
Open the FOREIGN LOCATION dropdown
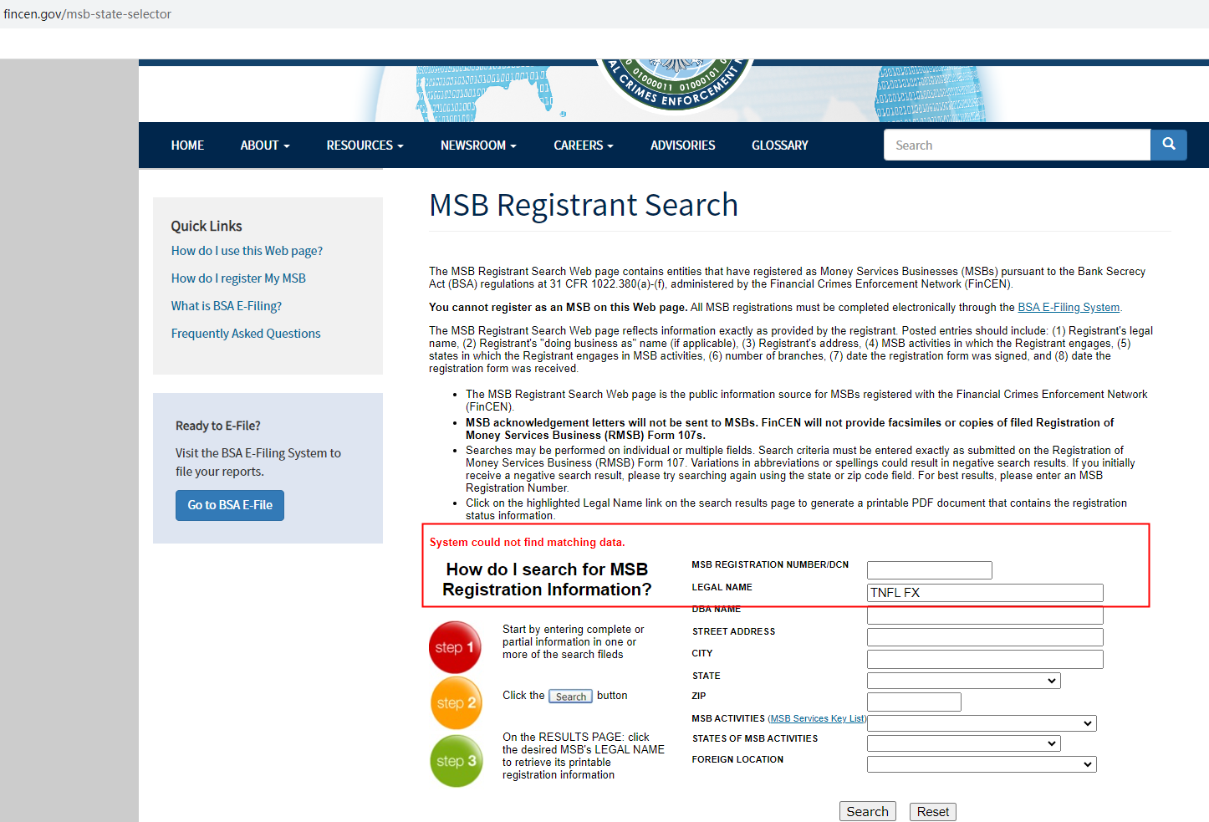[x=982, y=764]
